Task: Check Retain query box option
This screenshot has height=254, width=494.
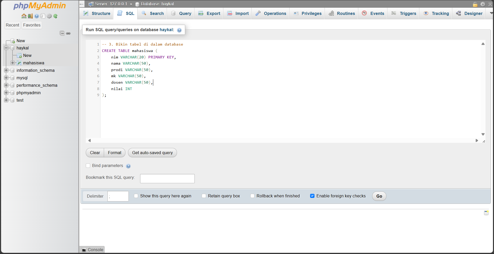Action: pyautogui.click(x=204, y=196)
